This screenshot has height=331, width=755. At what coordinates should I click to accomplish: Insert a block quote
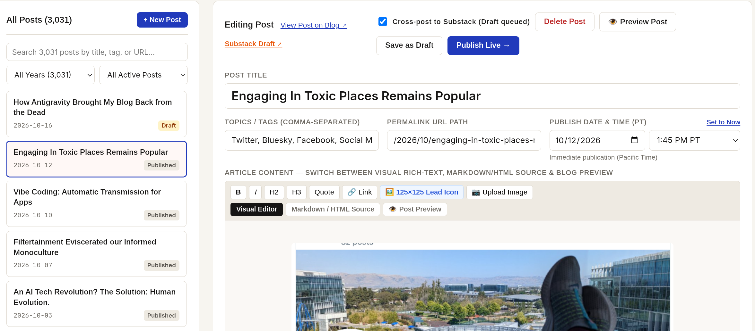[324, 192]
